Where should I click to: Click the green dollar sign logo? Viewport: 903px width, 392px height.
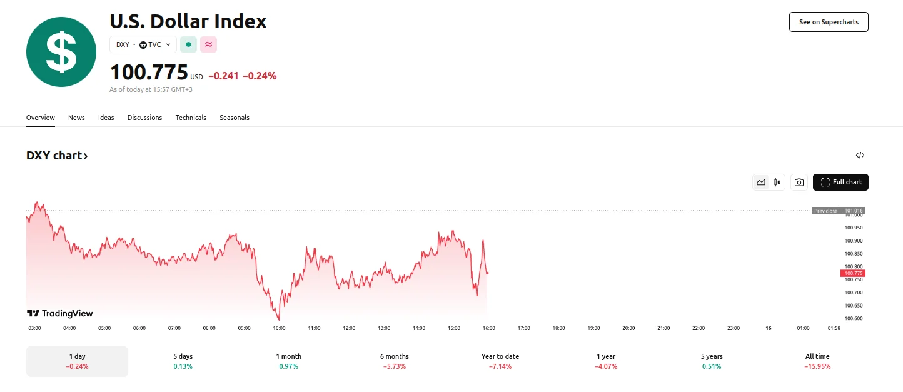[61, 52]
